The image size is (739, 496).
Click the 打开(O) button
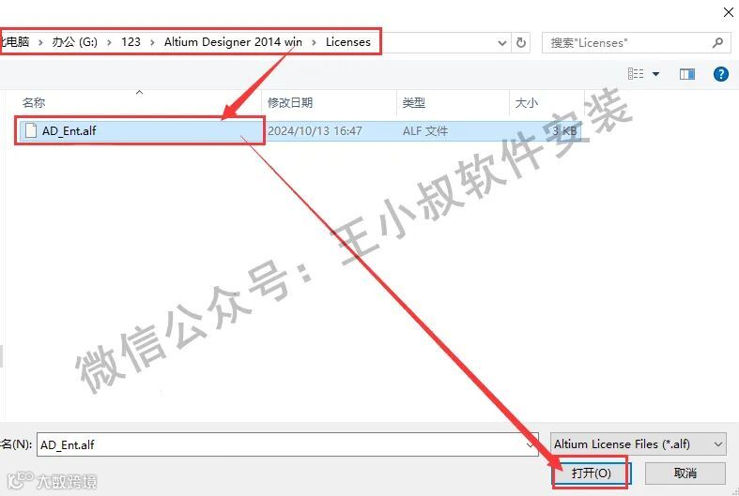[x=591, y=473]
